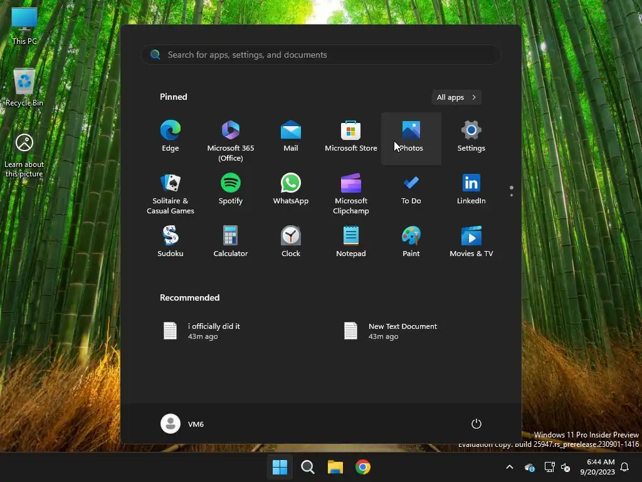Click 'Learn about this picture' desktop icon
The width and height of the screenshot is (642, 482).
[24, 156]
